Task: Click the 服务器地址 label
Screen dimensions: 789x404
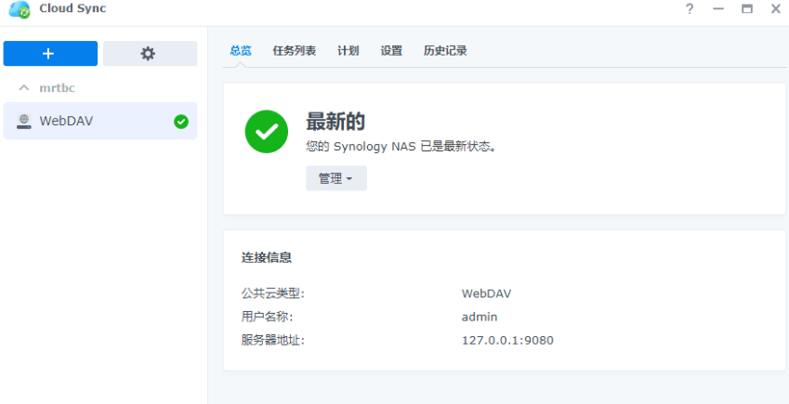Action: [272, 341]
